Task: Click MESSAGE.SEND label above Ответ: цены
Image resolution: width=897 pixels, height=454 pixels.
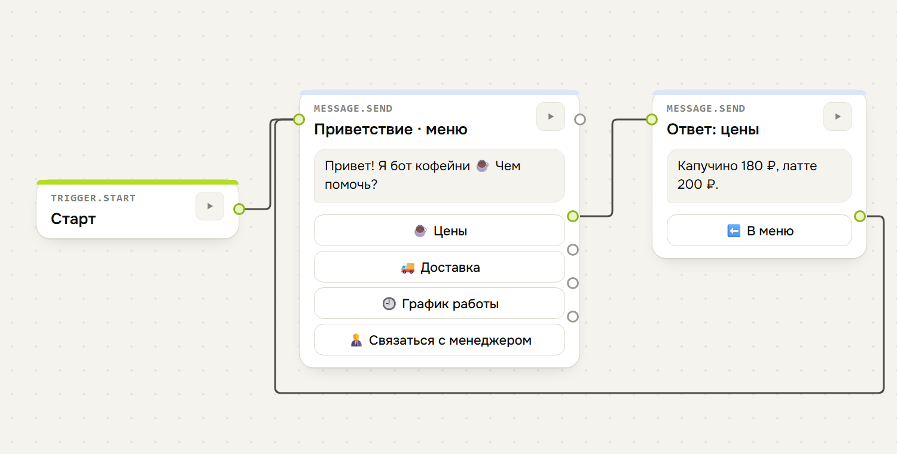Action: (706, 109)
